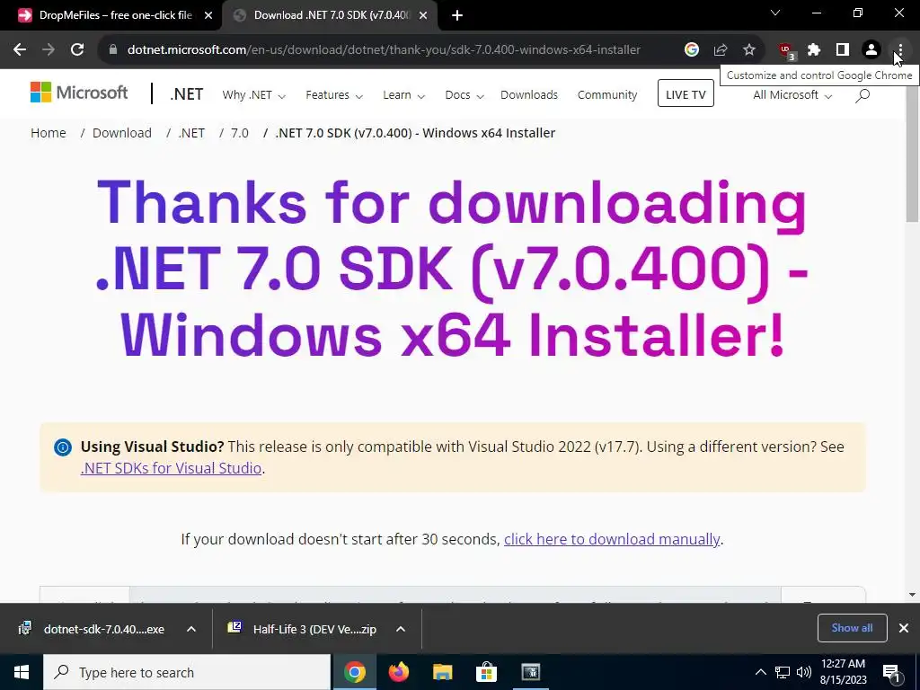This screenshot has width=920, height=690.
Task: Open the volume tray icon
Action: (x=804, y=672)
